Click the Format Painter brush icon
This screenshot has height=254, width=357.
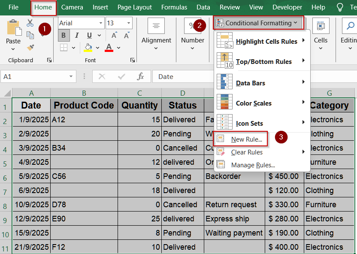coord(30,47)
